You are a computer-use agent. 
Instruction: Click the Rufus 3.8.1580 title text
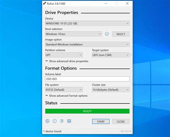coord(56,4)
